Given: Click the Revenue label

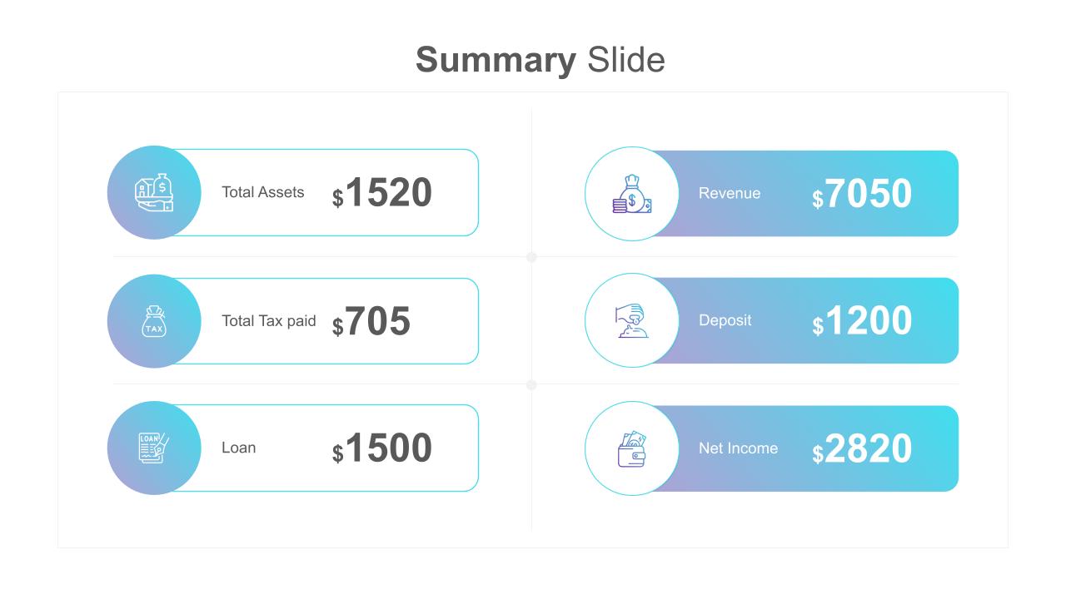Looking at the screenshot, I should (729, 193).
